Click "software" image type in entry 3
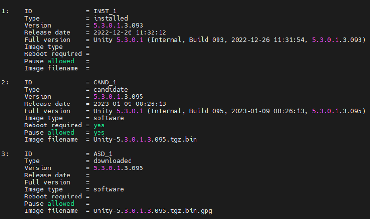Image resolution: width=370 pixels, height=219 pixels. pos(109,189)
